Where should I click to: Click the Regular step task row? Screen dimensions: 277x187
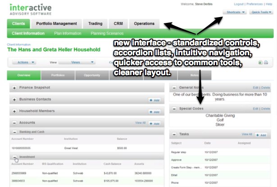[x=220, y=152]
